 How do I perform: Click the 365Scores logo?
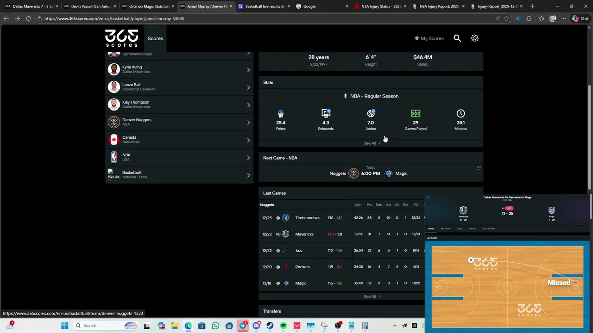[121, 38]
